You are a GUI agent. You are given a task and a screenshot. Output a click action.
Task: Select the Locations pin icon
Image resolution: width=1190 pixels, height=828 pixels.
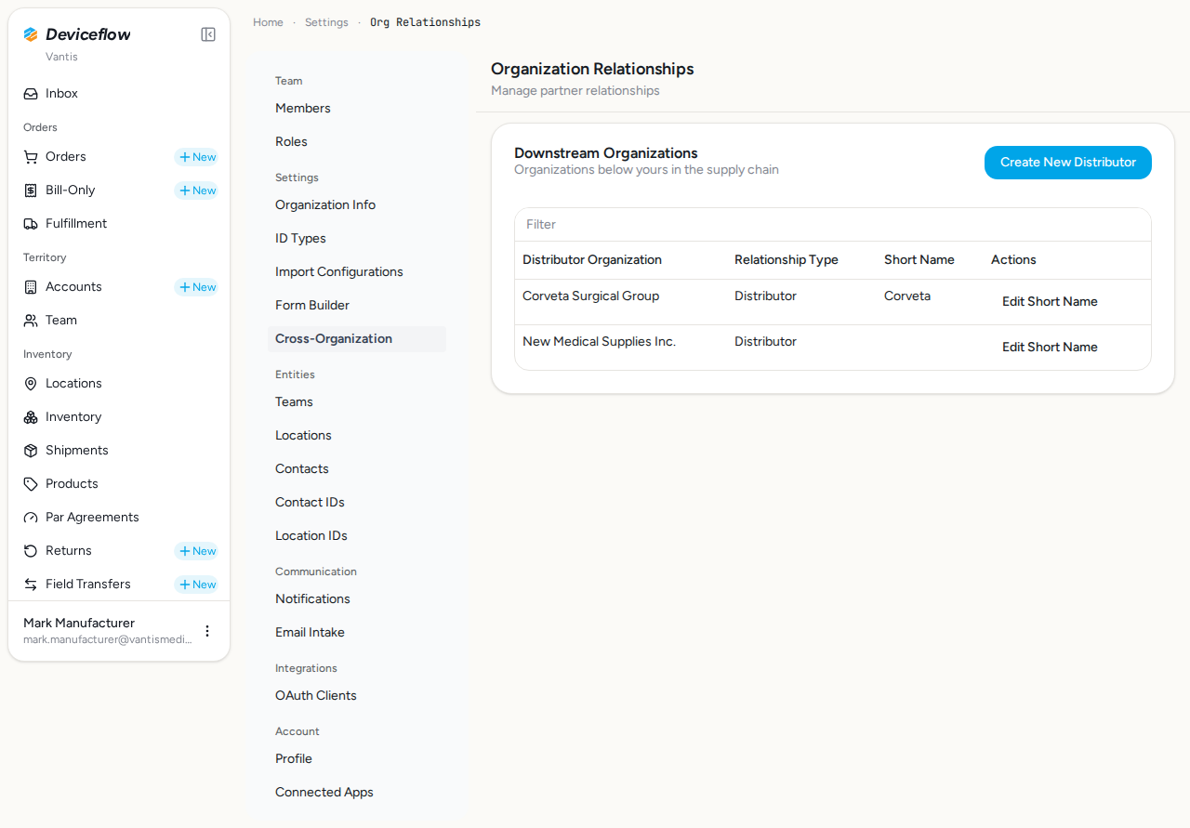[31, 384]
